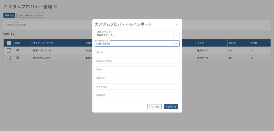Click edit icon for the first table row
Screen dimensions: 274x131
coord(18,50)
